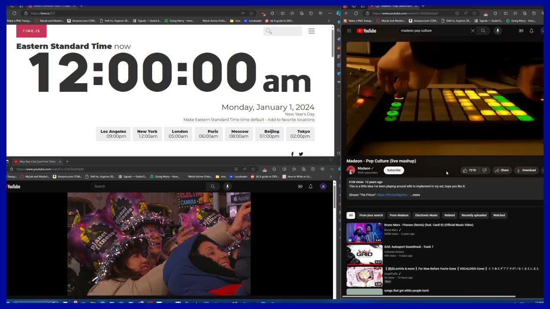Click YouTube logo in Madeon window

tap(367, 31)
